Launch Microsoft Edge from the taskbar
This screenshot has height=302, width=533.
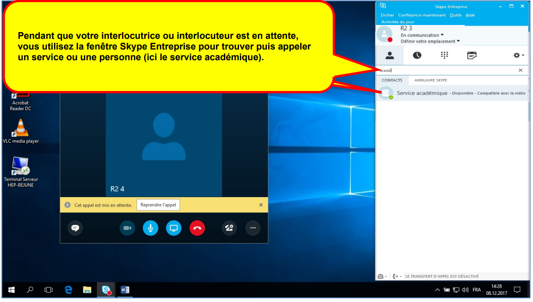point(68,290)
